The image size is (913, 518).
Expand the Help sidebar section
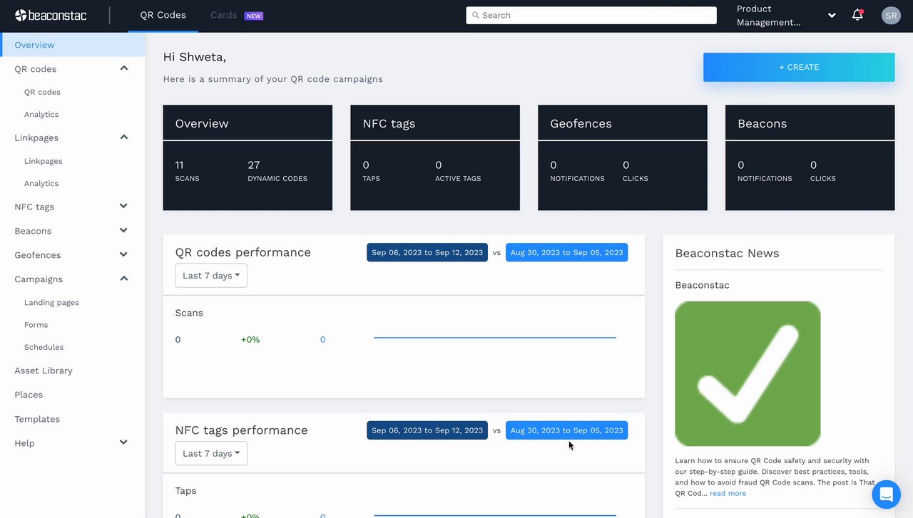[123, 442]
